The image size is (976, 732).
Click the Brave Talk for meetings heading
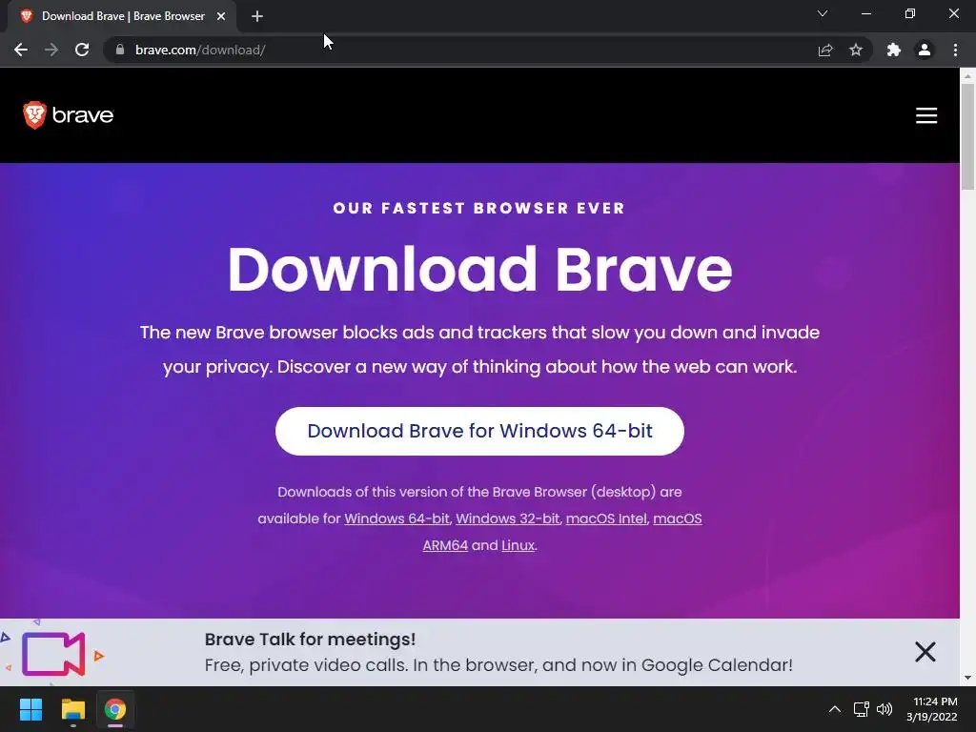click(310, 640)
